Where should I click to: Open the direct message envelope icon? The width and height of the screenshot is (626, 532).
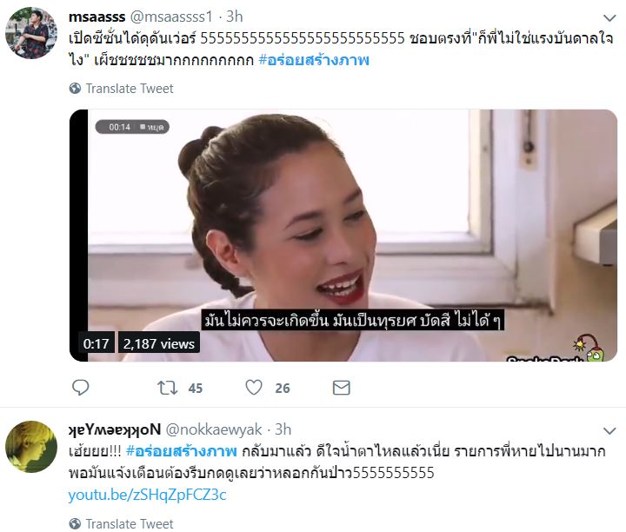tap(342, 388)
